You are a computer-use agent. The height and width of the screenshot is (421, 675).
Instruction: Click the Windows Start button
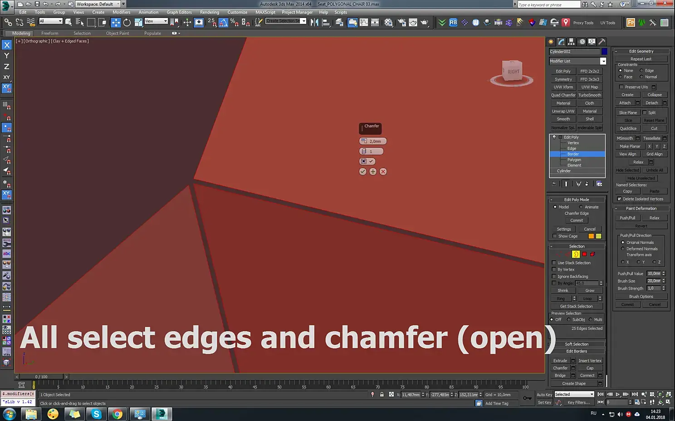tap(9, 414)
